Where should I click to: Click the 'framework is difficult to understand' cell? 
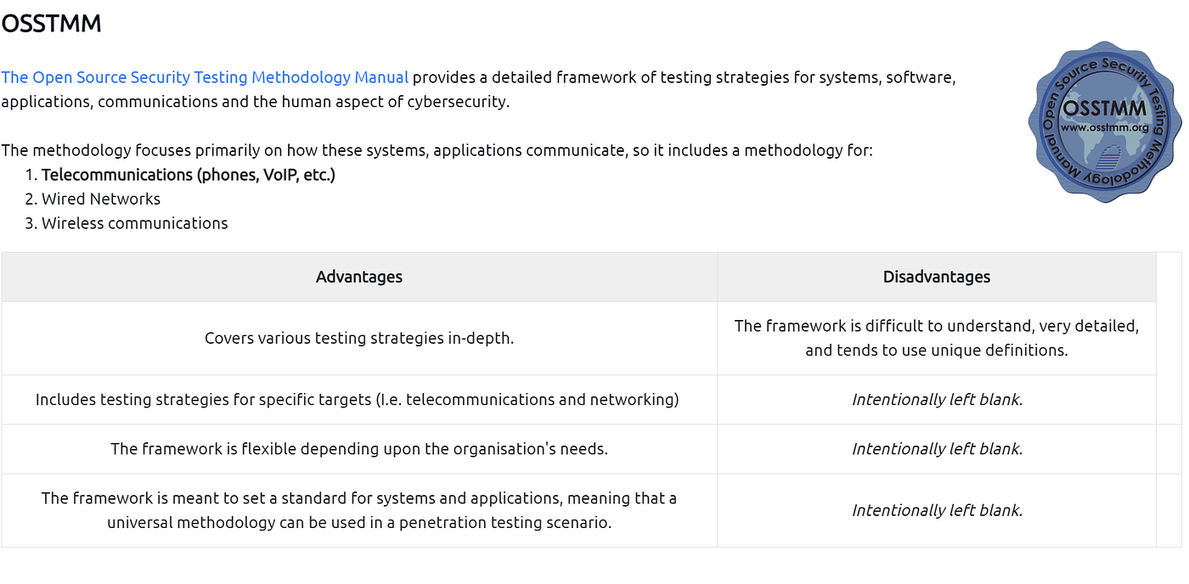[x=937, y=338]
